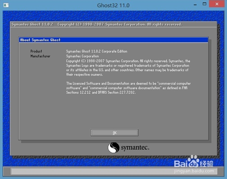Click the Symantec yin-yang logo
The image size is (227, 179).
tap(113, 148)
